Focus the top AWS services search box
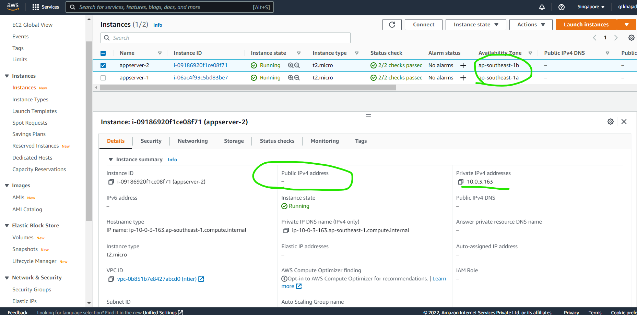This screenshot has width=637, height=315. [169, 7]
